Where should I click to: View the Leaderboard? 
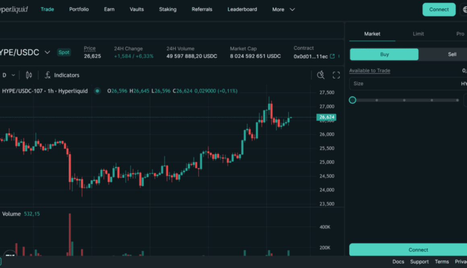click(242, 9)
